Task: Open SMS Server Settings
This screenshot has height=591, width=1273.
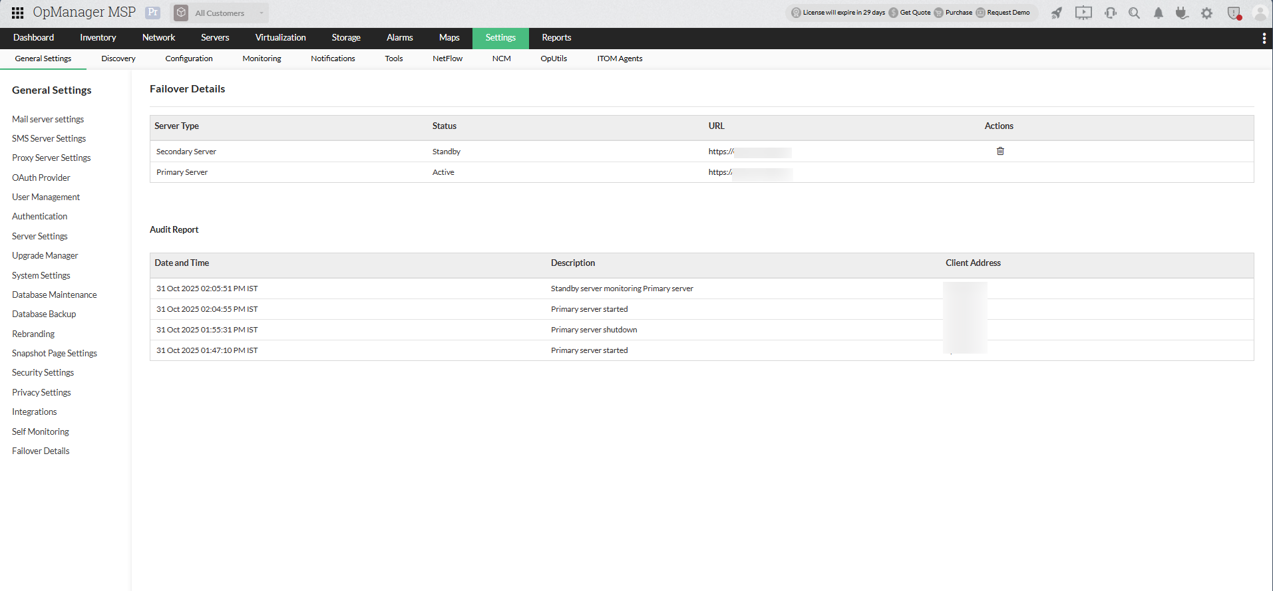Action: coord(49,139)
